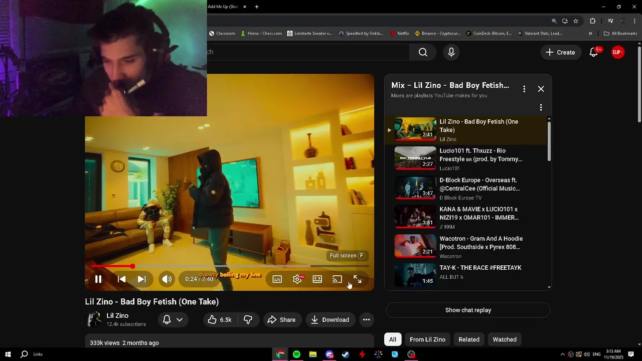642x361 pixels.
Task: Expand subscription options chevron next to bell
Action: (x=180, y=320)
